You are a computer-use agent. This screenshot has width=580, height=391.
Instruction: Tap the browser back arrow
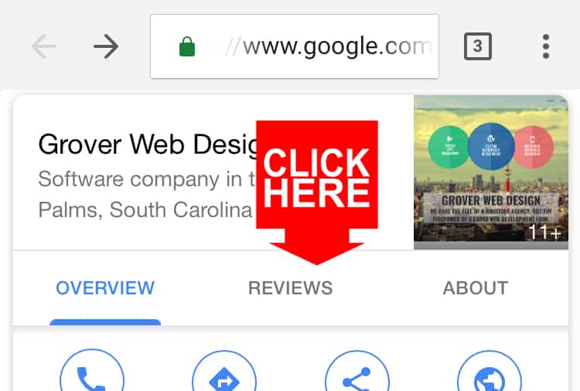coord(43,46)
